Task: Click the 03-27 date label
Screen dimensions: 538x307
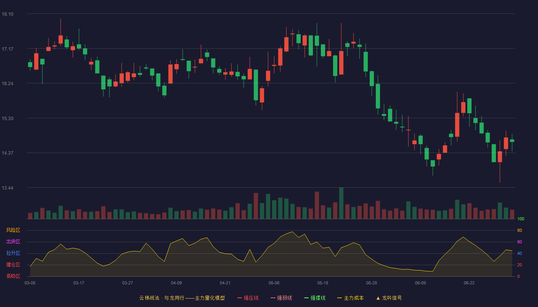Action: click(x=128, y=283)
